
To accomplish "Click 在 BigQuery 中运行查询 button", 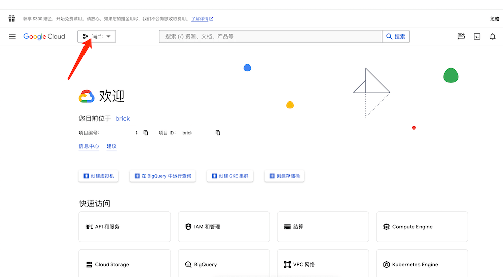I will click(x=162, y=176).
